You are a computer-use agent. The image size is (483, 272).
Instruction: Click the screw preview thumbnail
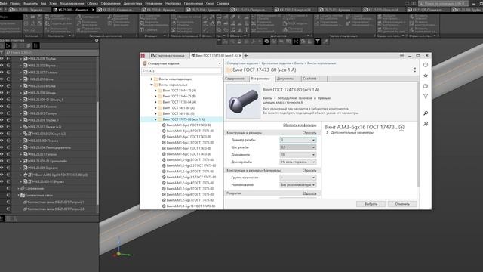(x=243, y=101)
